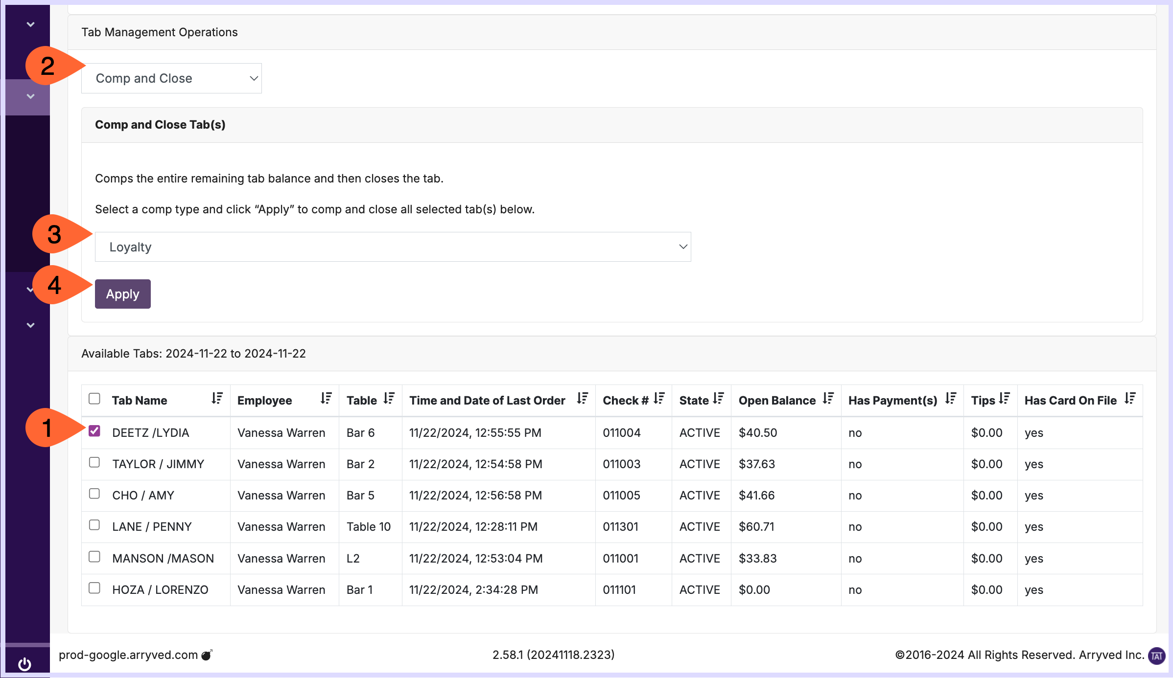This screenshot has width=1173, height=678.
Task: Click the Table 10 cell
Action: tap(369, 527)
